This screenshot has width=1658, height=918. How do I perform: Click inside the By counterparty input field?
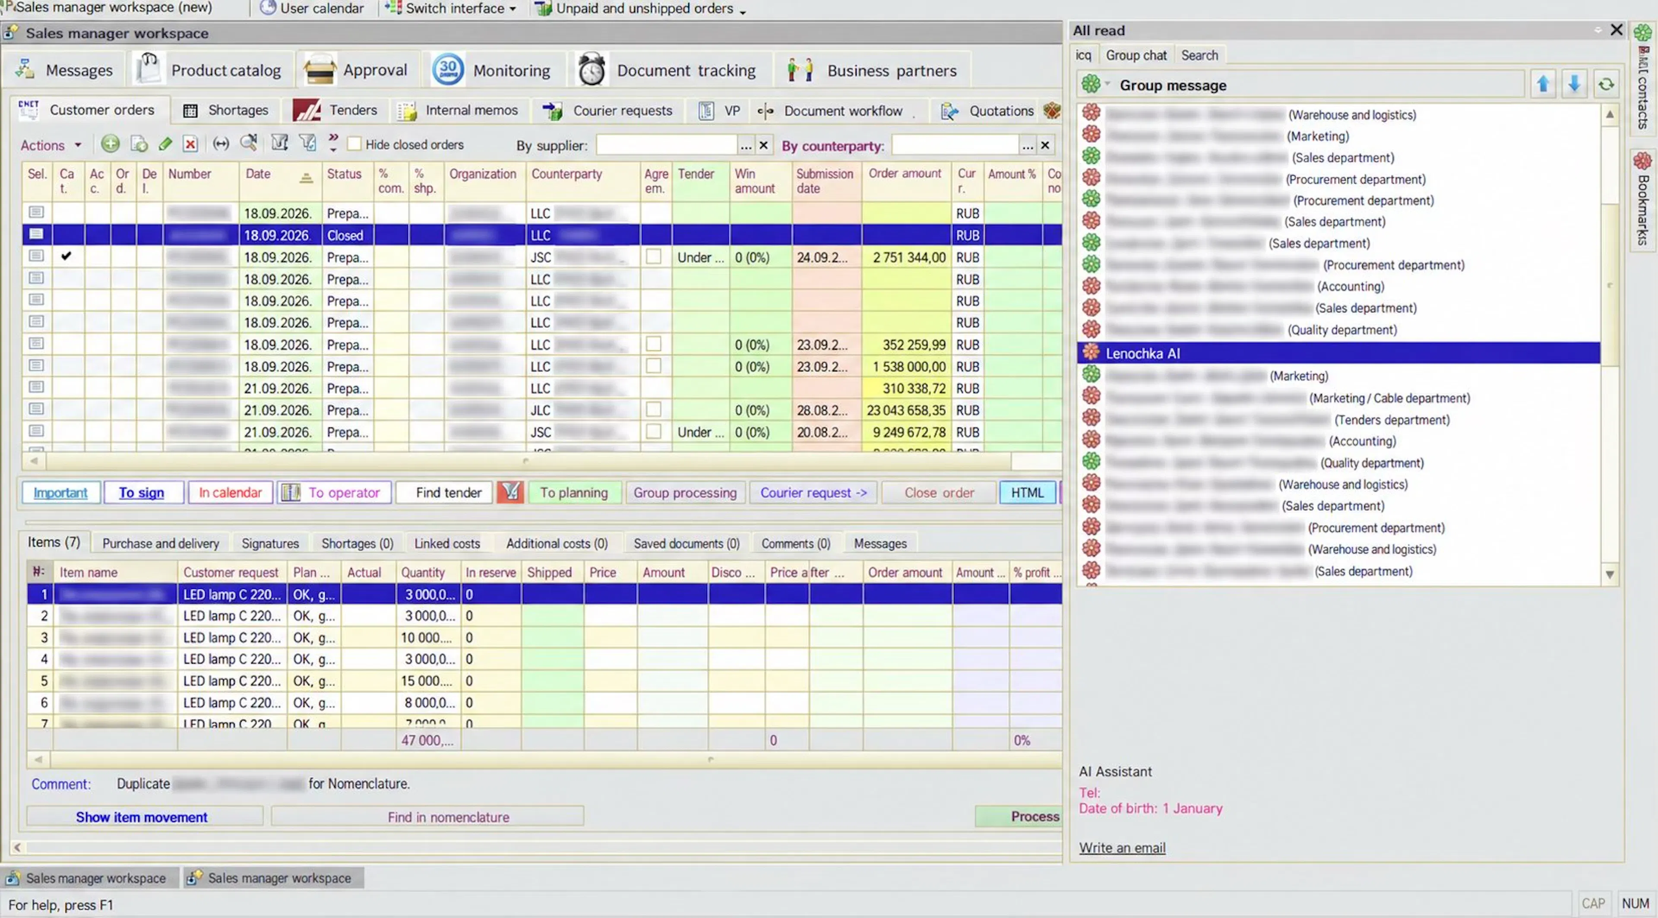[955, 145]
